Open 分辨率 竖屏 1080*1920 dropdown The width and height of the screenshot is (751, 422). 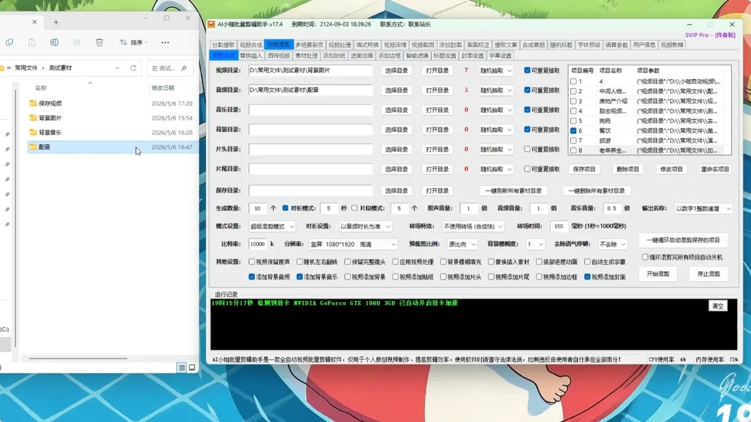(353, 244)
